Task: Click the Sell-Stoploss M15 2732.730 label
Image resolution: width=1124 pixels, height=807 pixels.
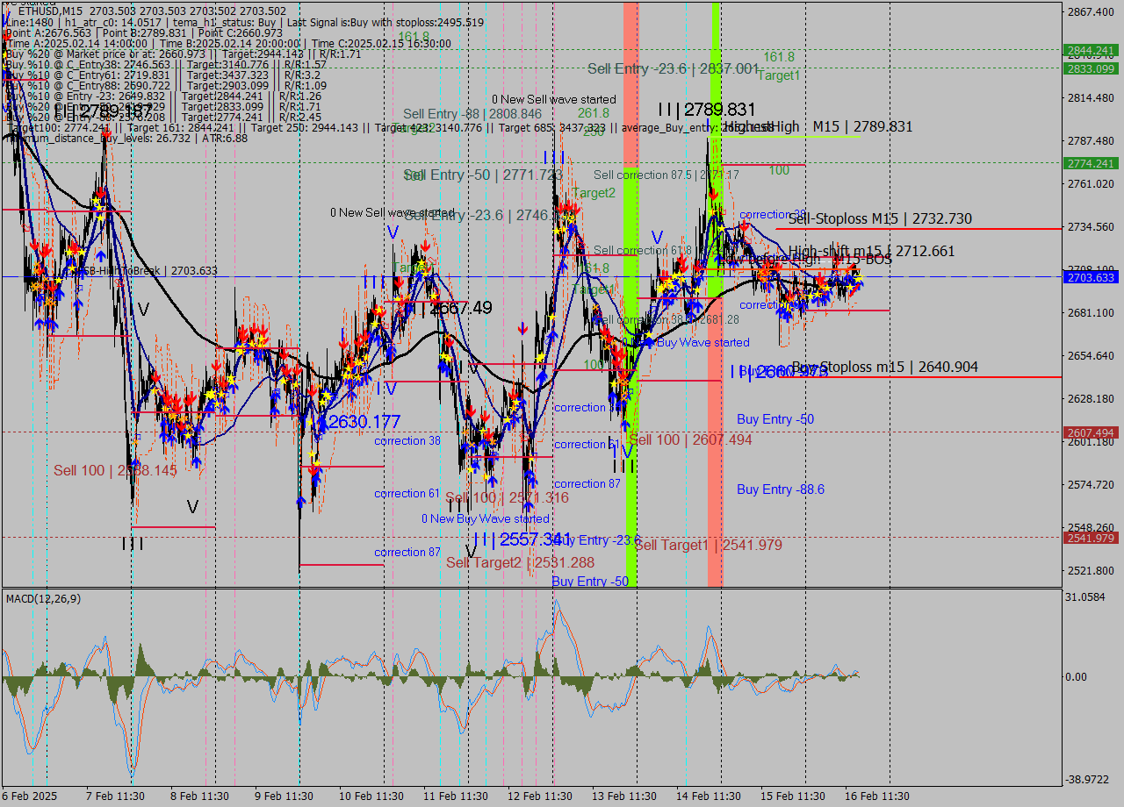Action: click(x=879, y=218)
